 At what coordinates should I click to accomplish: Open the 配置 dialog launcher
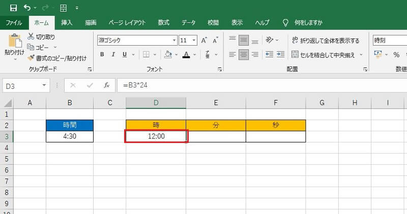click(365, 69)
